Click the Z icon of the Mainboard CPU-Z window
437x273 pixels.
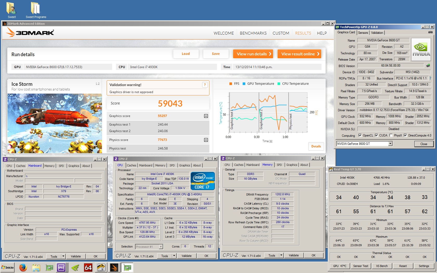click(5, 159)
